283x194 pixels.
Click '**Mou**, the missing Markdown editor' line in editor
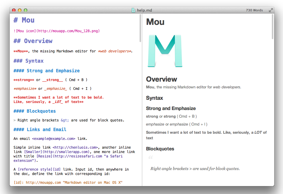coord(73,51)
